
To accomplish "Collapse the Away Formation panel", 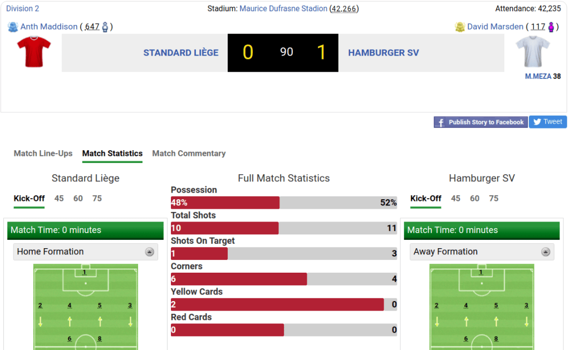I will click(x=546, y=252).
